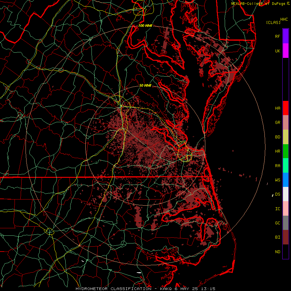Click the [CLAS] legend header

pyautogui.click(x=273, y=22)
